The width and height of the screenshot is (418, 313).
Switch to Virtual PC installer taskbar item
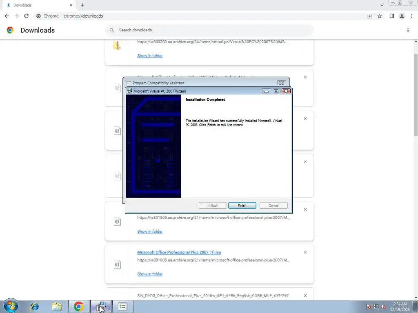(101, 306)
